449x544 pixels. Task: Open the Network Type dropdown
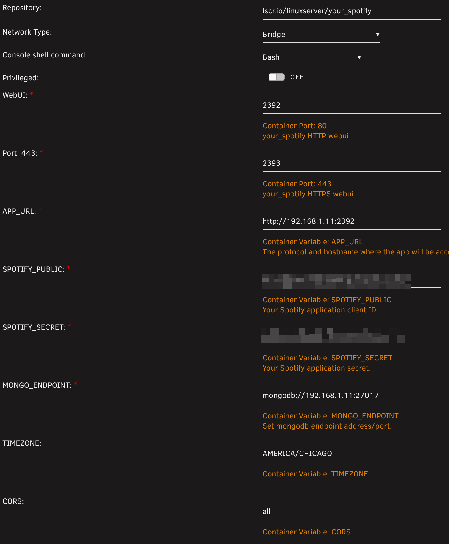click(321, 35)
